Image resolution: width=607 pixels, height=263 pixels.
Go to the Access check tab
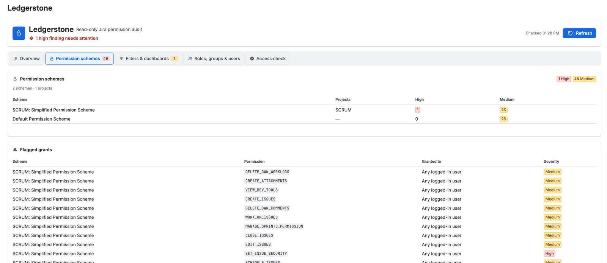coord(267,59)
